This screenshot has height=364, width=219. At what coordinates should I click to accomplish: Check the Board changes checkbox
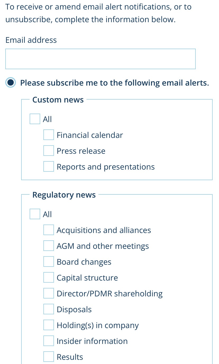49,262
